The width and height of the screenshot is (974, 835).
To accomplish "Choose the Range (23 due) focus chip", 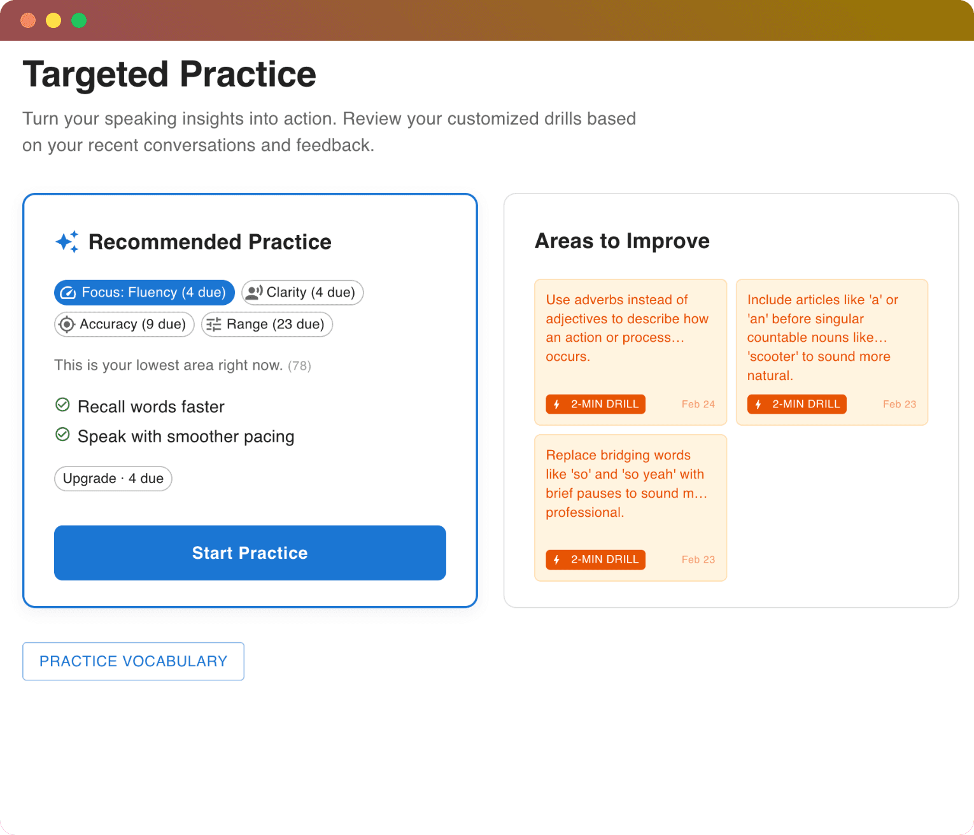I will pyautogui.click(x=267, y=325).
